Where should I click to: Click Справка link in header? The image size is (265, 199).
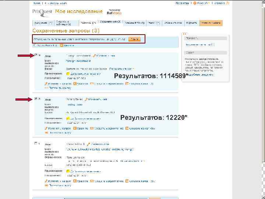coord(220,3)
